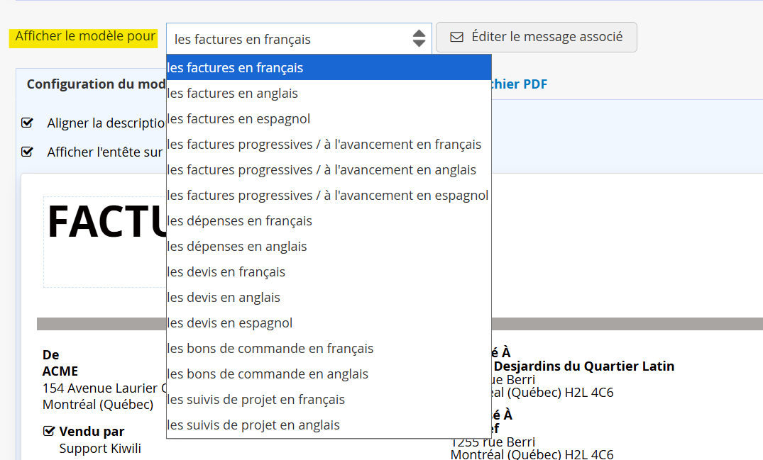Toggle 'Afficher l'entête sur' checkbox
Screen dimensions: 763x460
tap(27, 152)
